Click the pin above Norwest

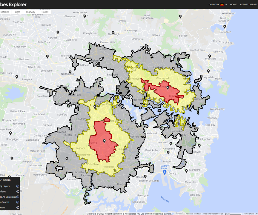(x=58, y=33)
